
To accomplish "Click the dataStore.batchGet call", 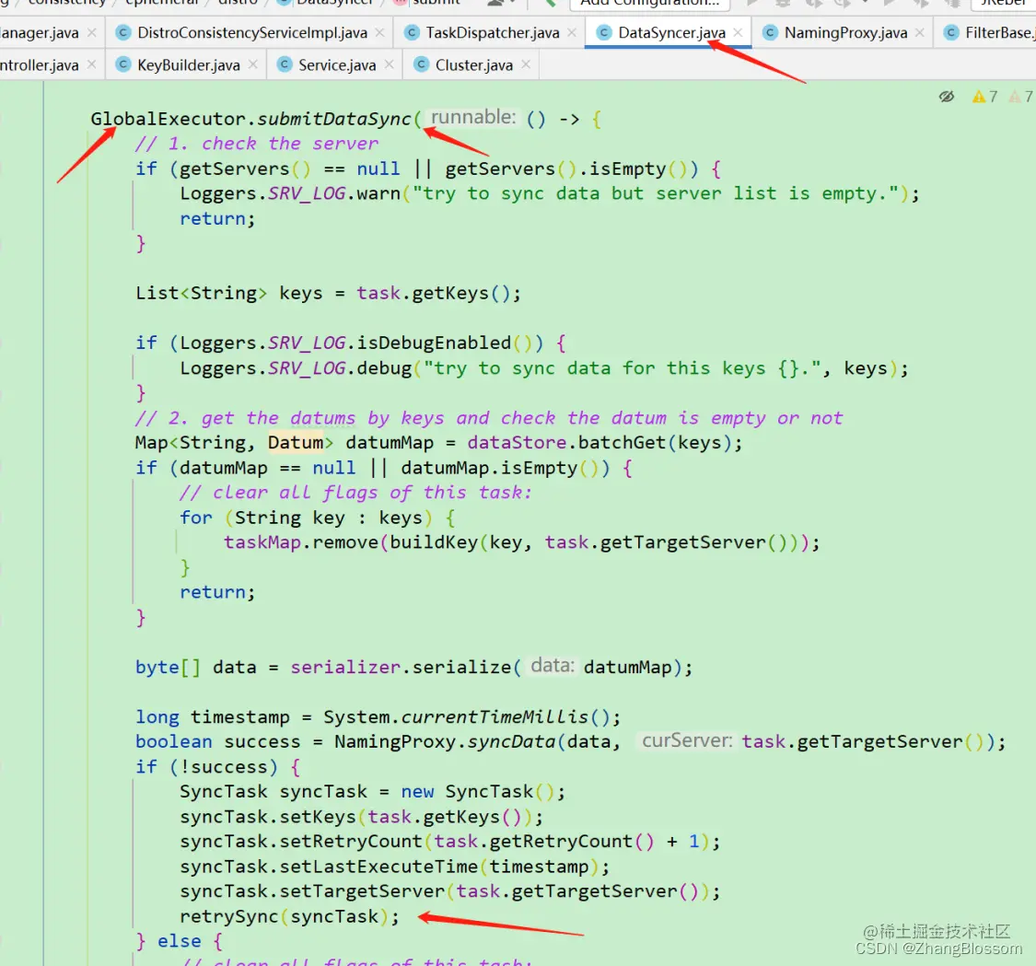I will pyautogui.click(x=604, y=442).
